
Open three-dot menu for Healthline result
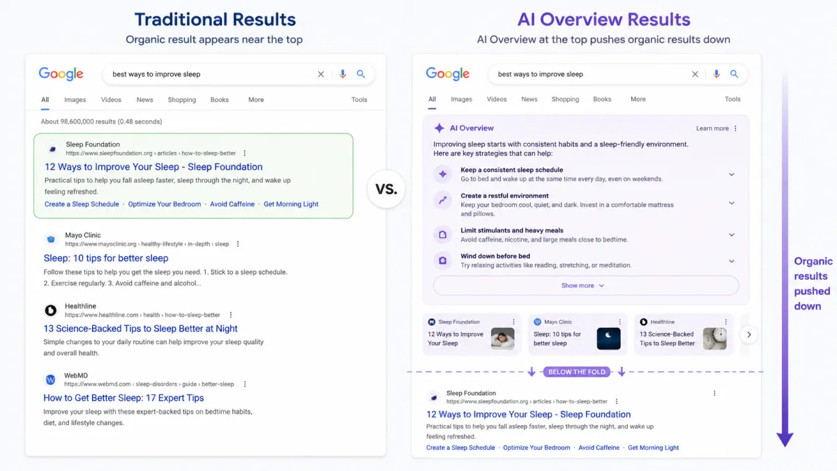coord(230,315)
